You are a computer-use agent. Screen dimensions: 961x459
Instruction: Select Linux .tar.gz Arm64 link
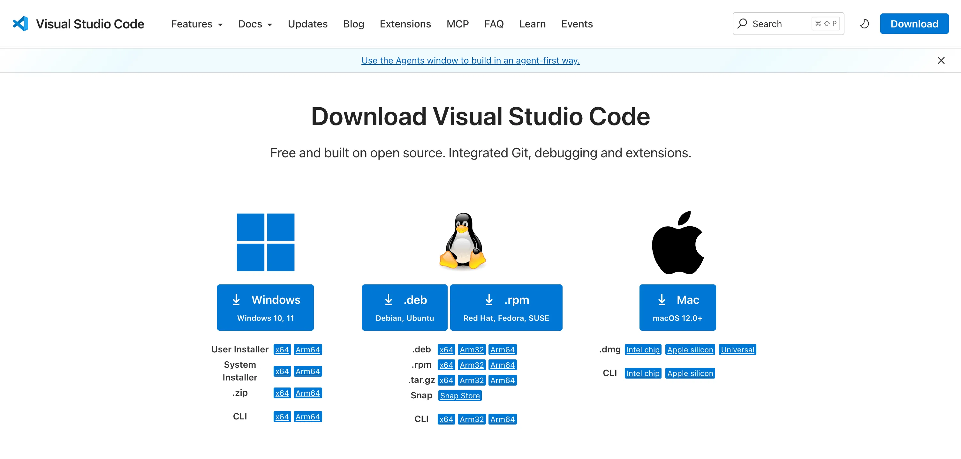[x=502, y=380]
